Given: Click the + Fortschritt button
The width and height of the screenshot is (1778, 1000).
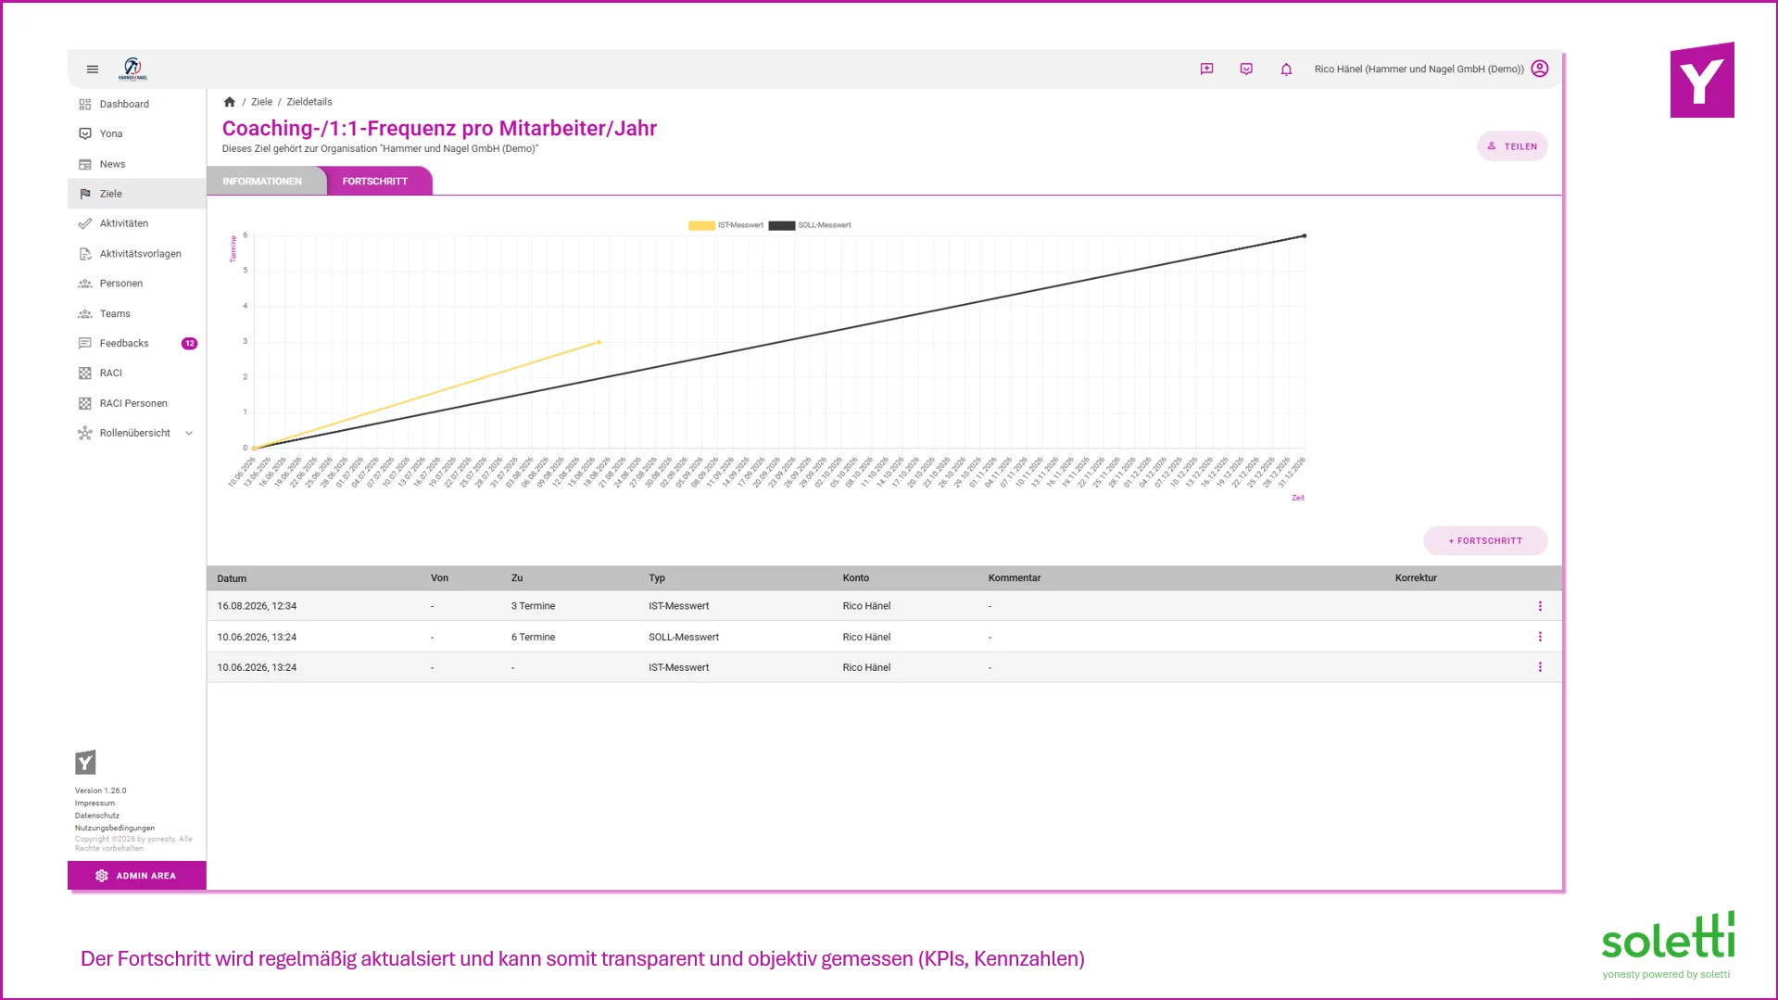Looking at the screenshot, I should [1485, 540].
